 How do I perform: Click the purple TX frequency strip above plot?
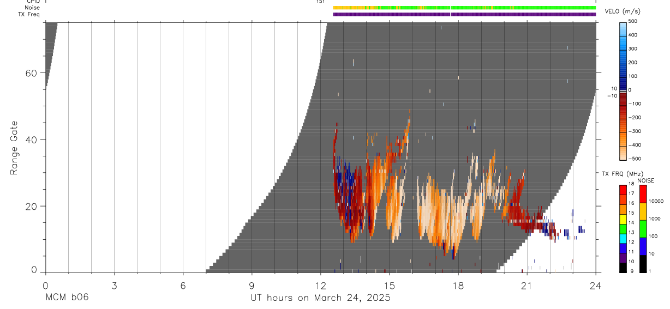click(464, 14)
